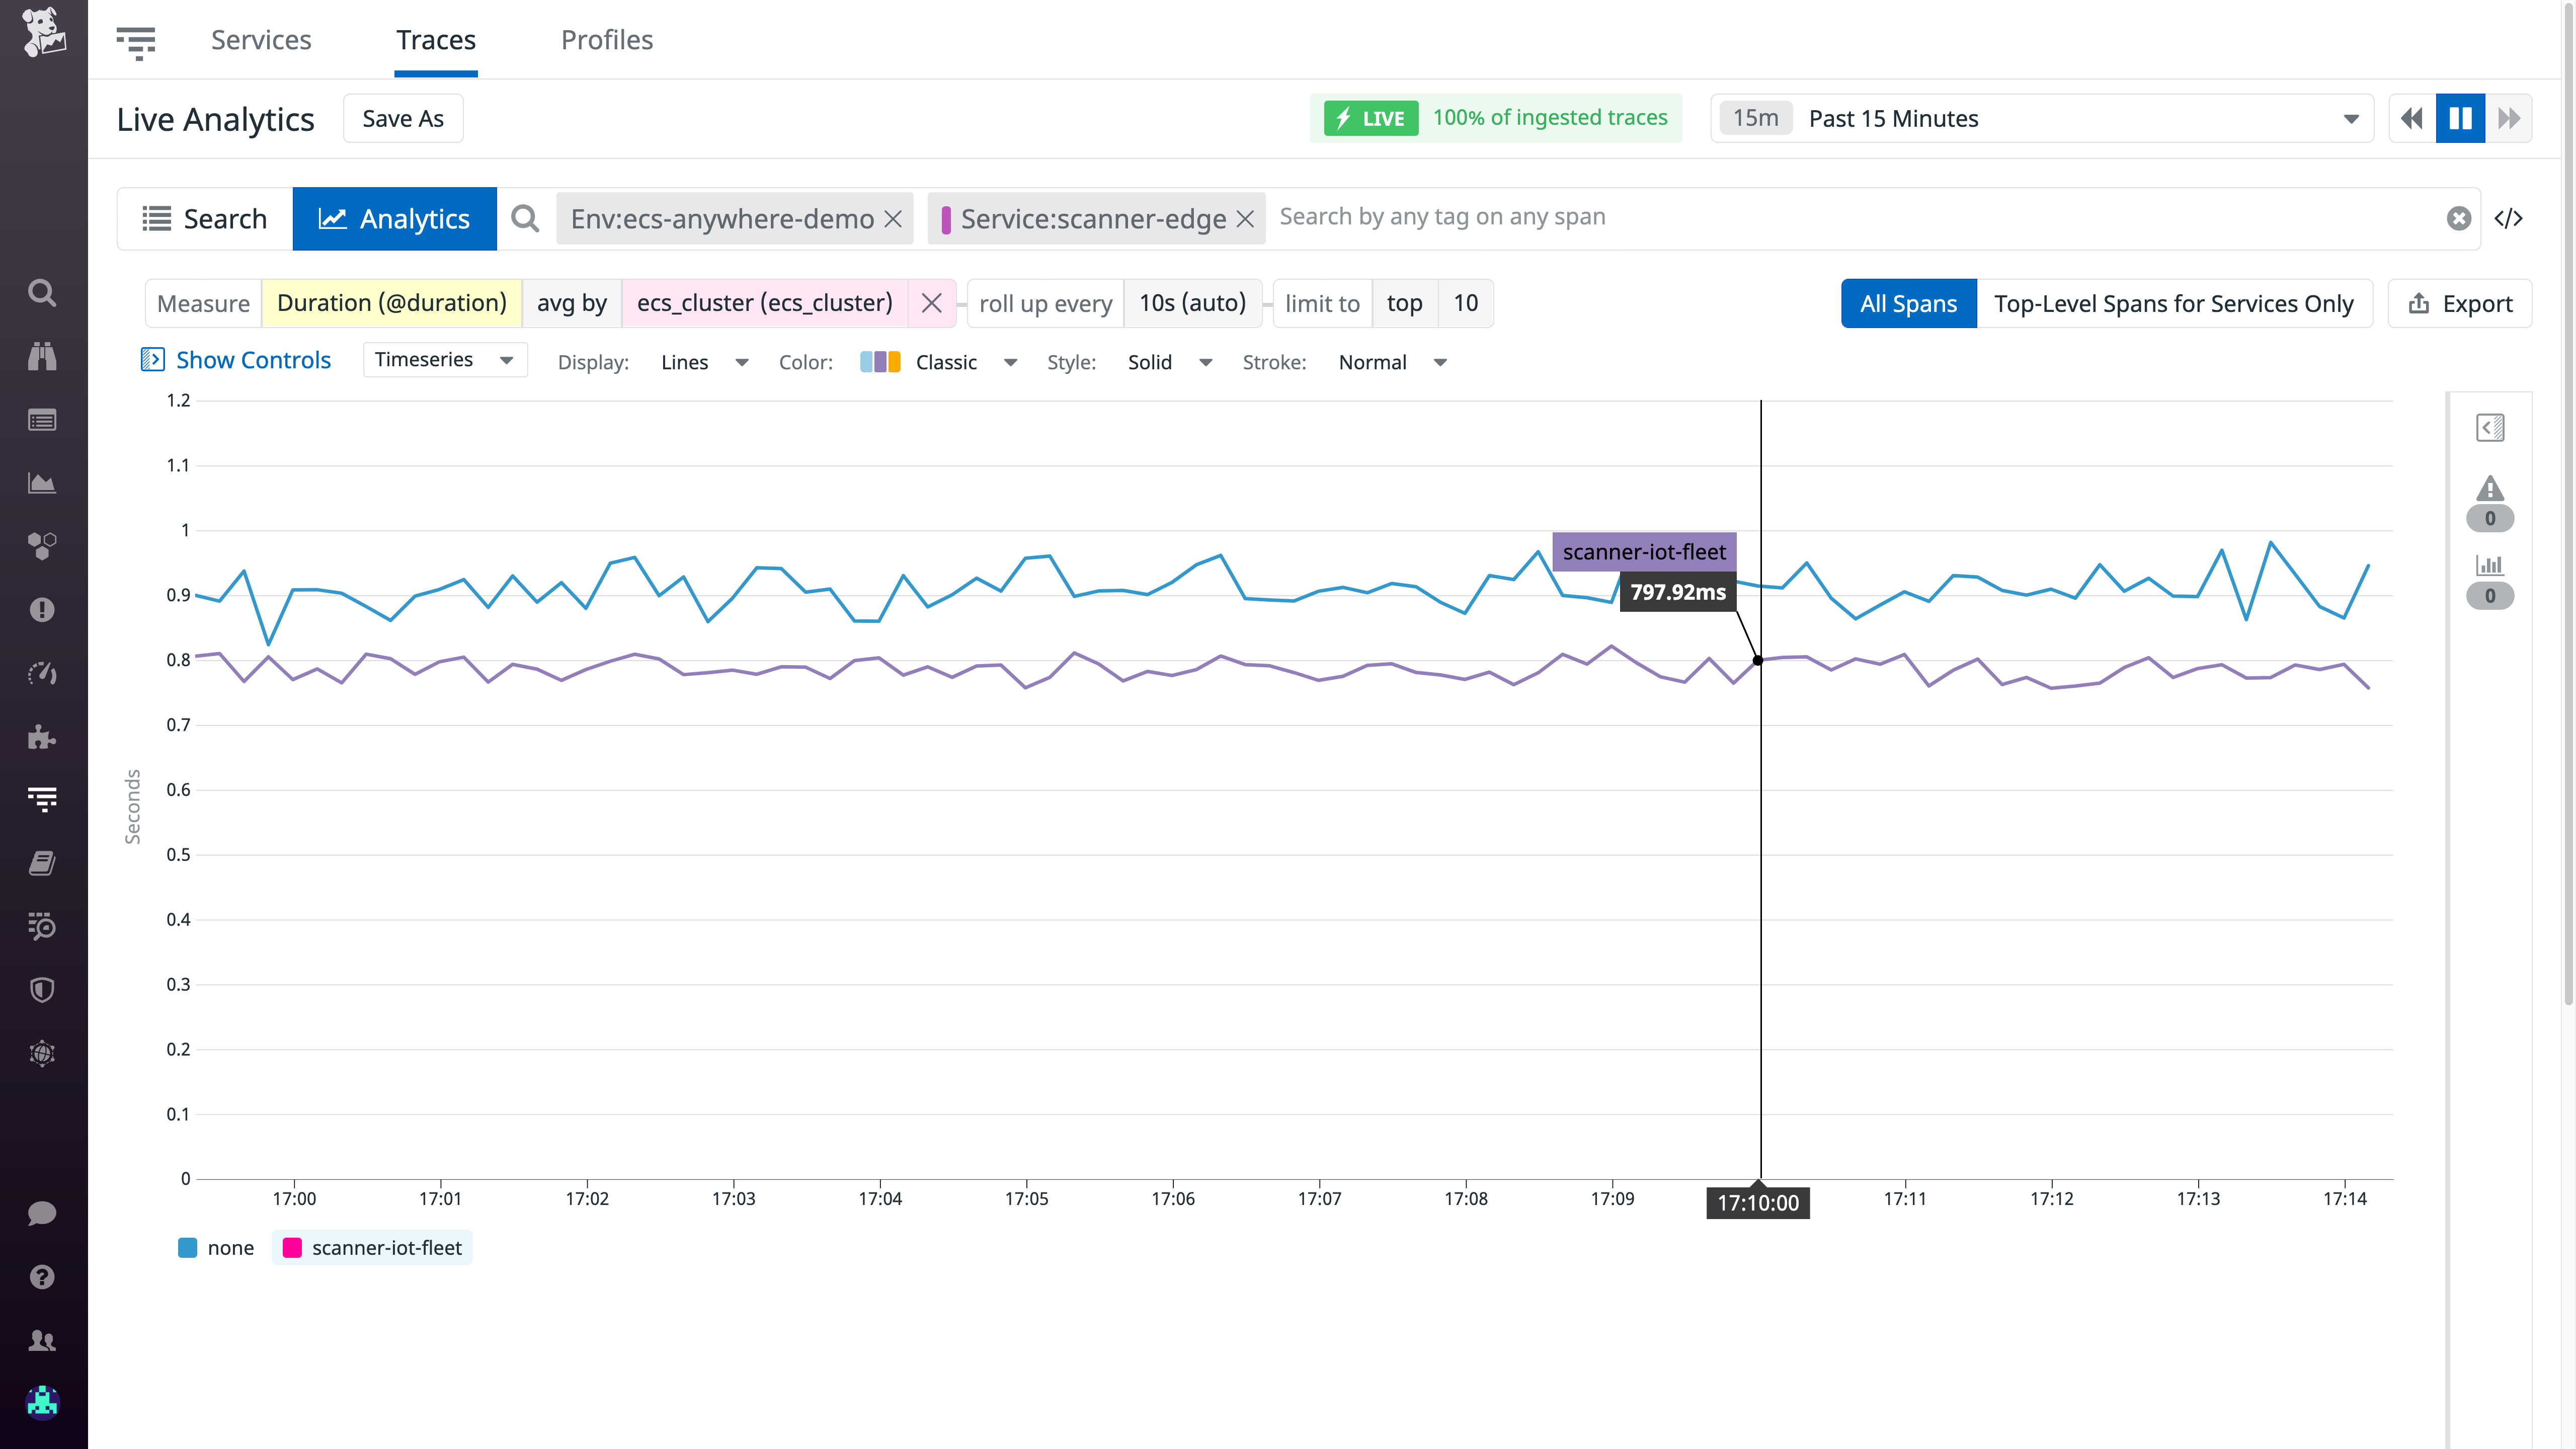This screenshot has width=2576, height=1449.
Task: Switch to Top-Level Spans for Services Only
Action: pyautogui.click(x=2174, y=303)
